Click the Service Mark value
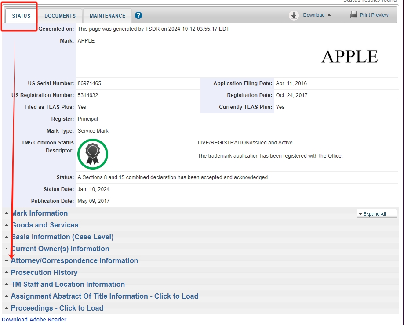The height and width of the screenshot is (325, 404). 93,131
